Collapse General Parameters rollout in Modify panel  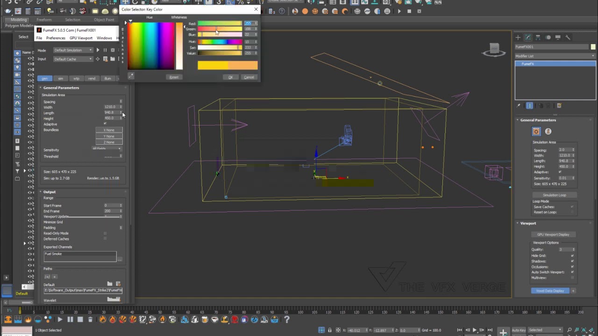(538, 120)
